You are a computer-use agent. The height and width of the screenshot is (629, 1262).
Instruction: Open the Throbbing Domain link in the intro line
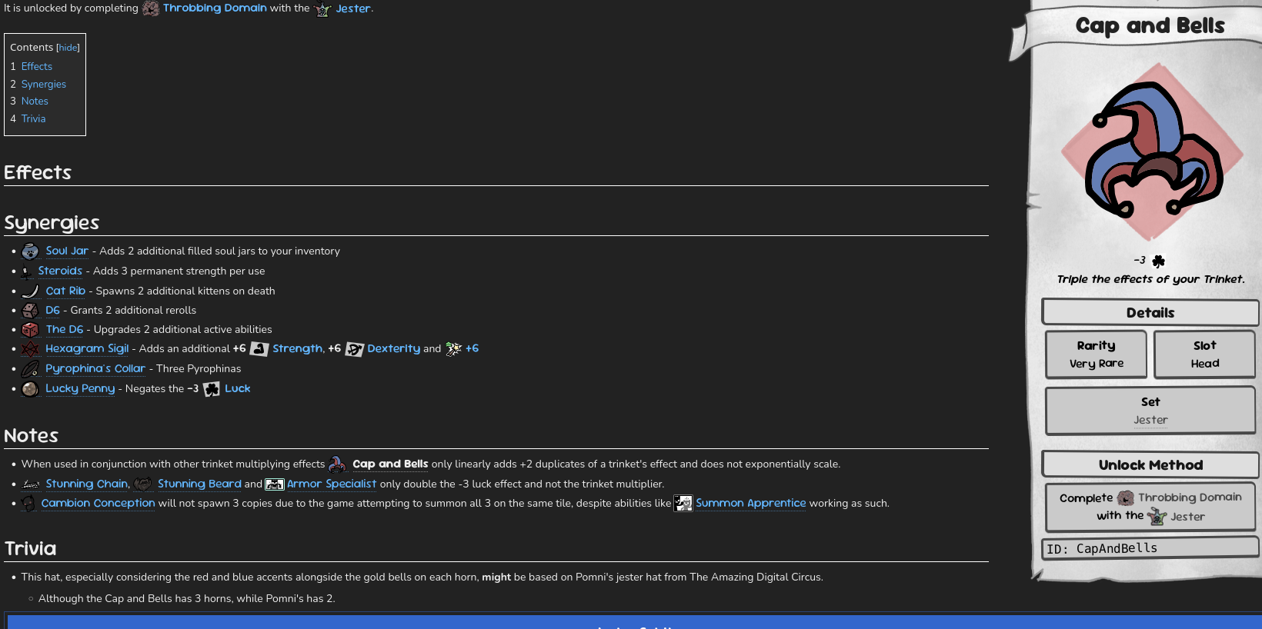point(215,8)
